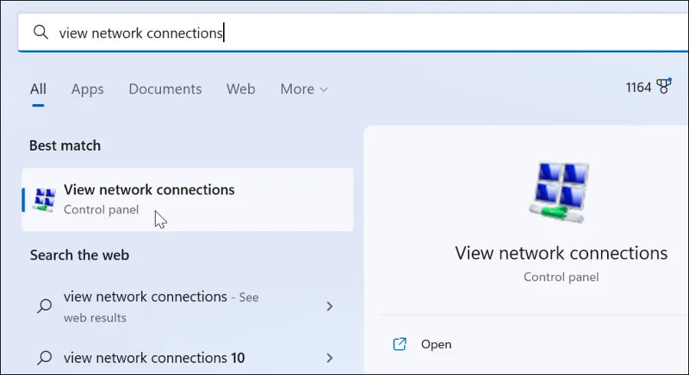
Task: Expand the More dropdown
Action: point(304,89)
